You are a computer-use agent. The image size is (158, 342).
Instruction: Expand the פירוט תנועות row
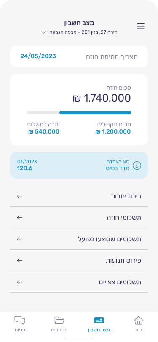79,261
